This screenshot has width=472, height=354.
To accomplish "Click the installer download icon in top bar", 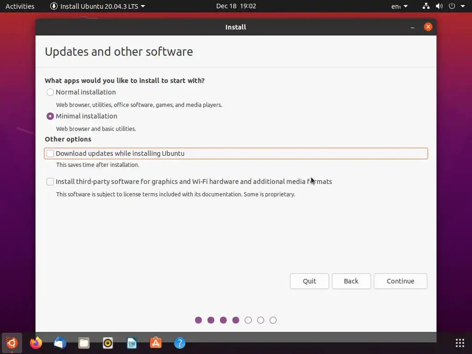I will [54, 6].
